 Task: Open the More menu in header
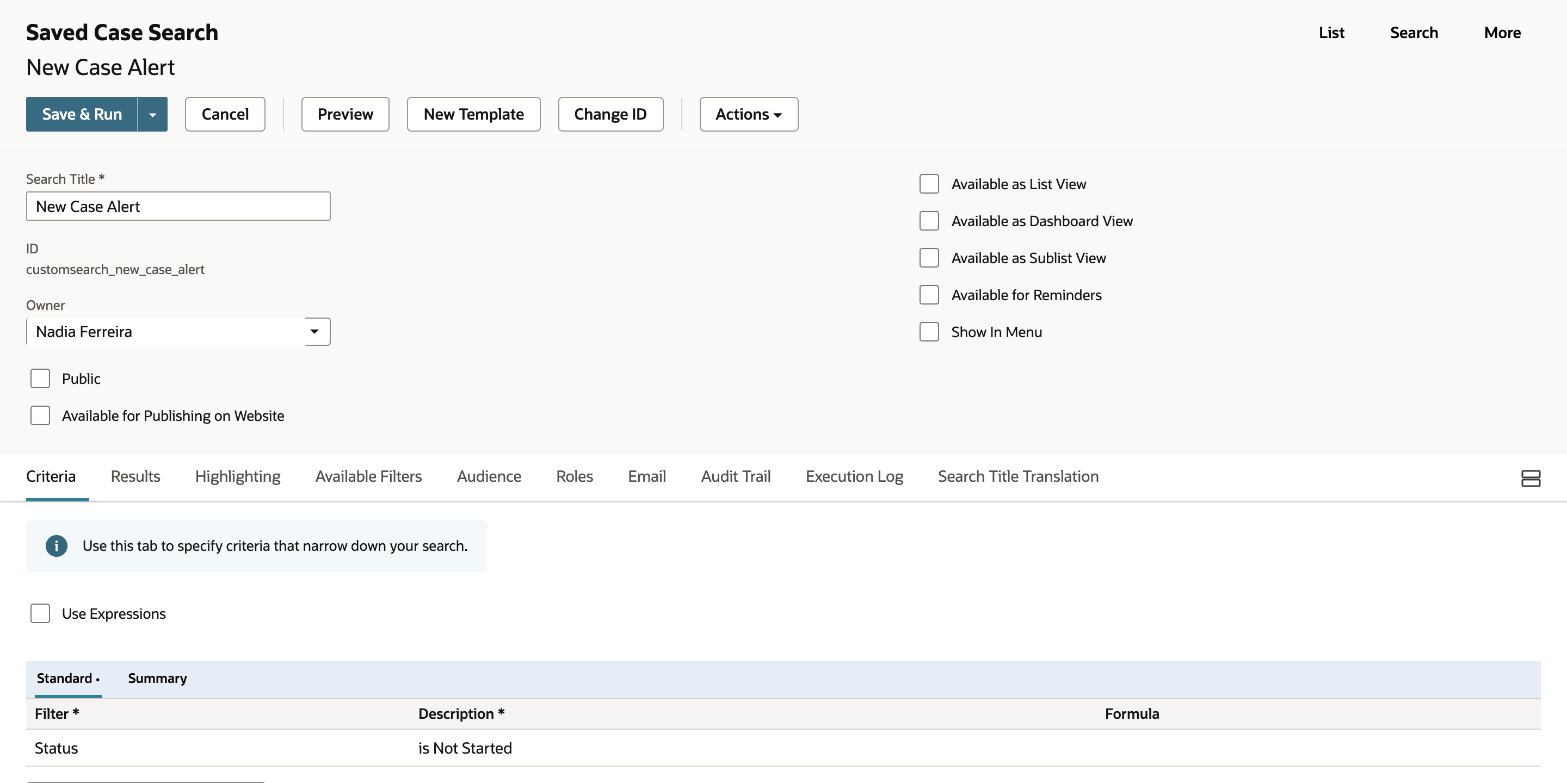(x=1502, y=32)
